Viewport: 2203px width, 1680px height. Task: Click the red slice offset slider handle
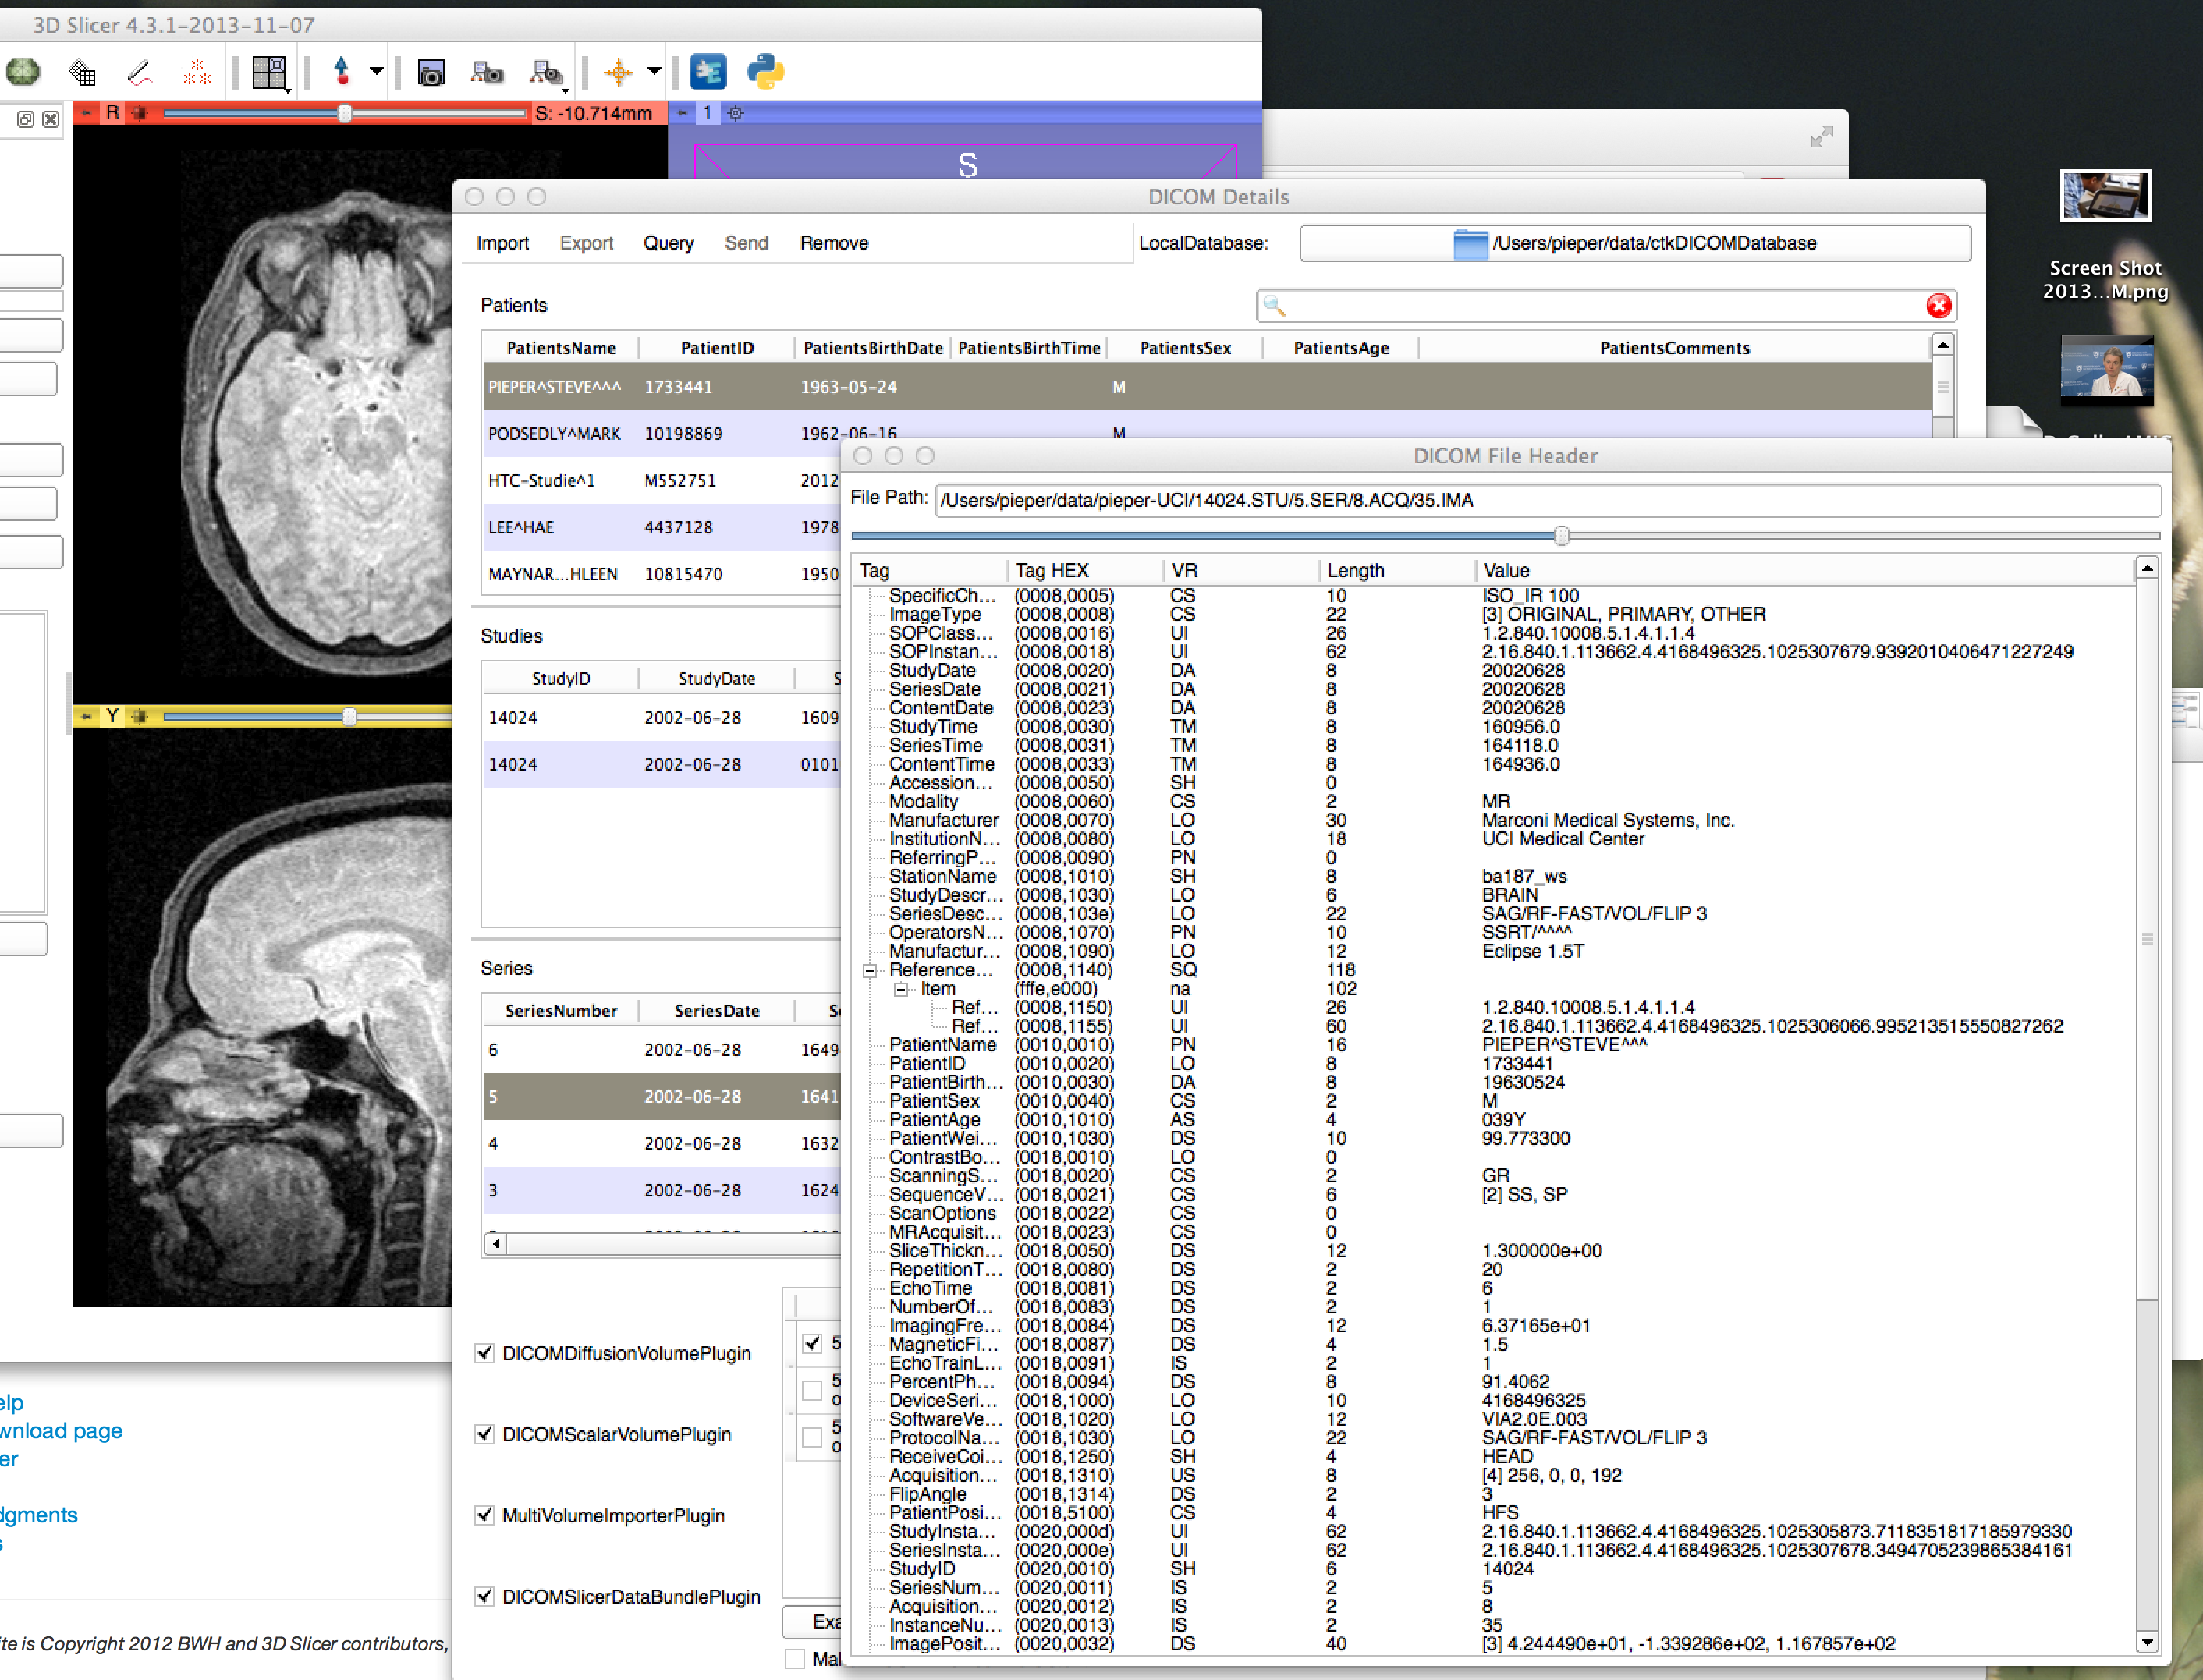tap(345, 113)
